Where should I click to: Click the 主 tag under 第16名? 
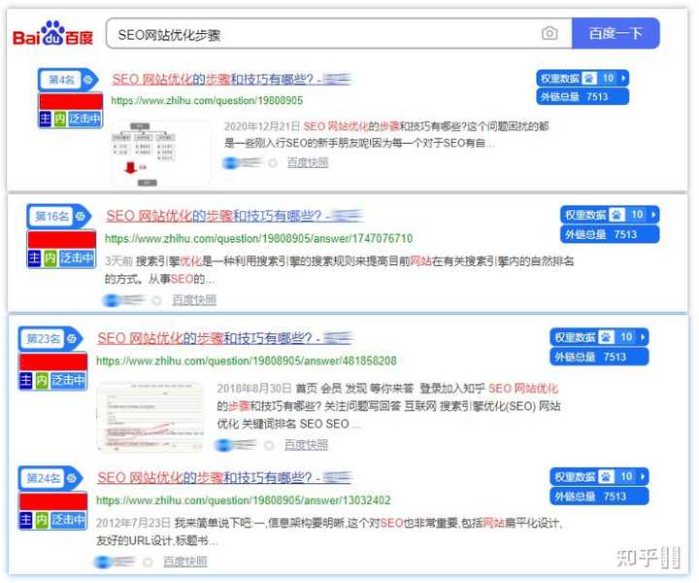(34, 257)
